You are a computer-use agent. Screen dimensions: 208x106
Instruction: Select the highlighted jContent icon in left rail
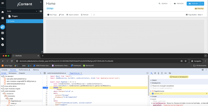point(2,27)
